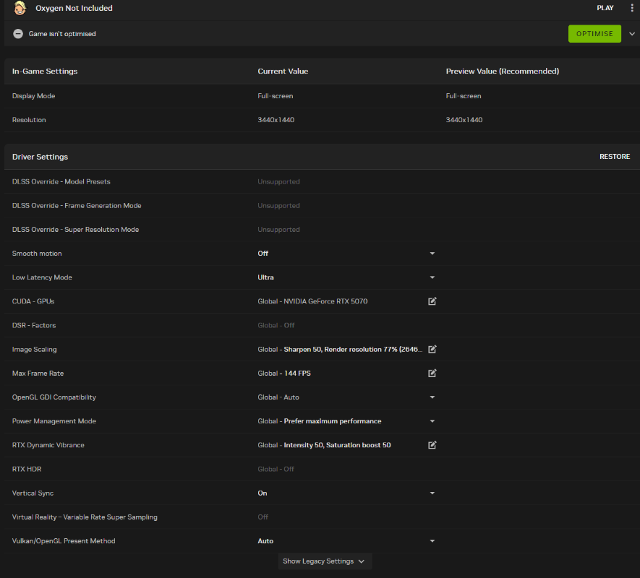Click the Driver Settings section header
The height and width of the screenshot is (578, 640).
tap(40, 157)
